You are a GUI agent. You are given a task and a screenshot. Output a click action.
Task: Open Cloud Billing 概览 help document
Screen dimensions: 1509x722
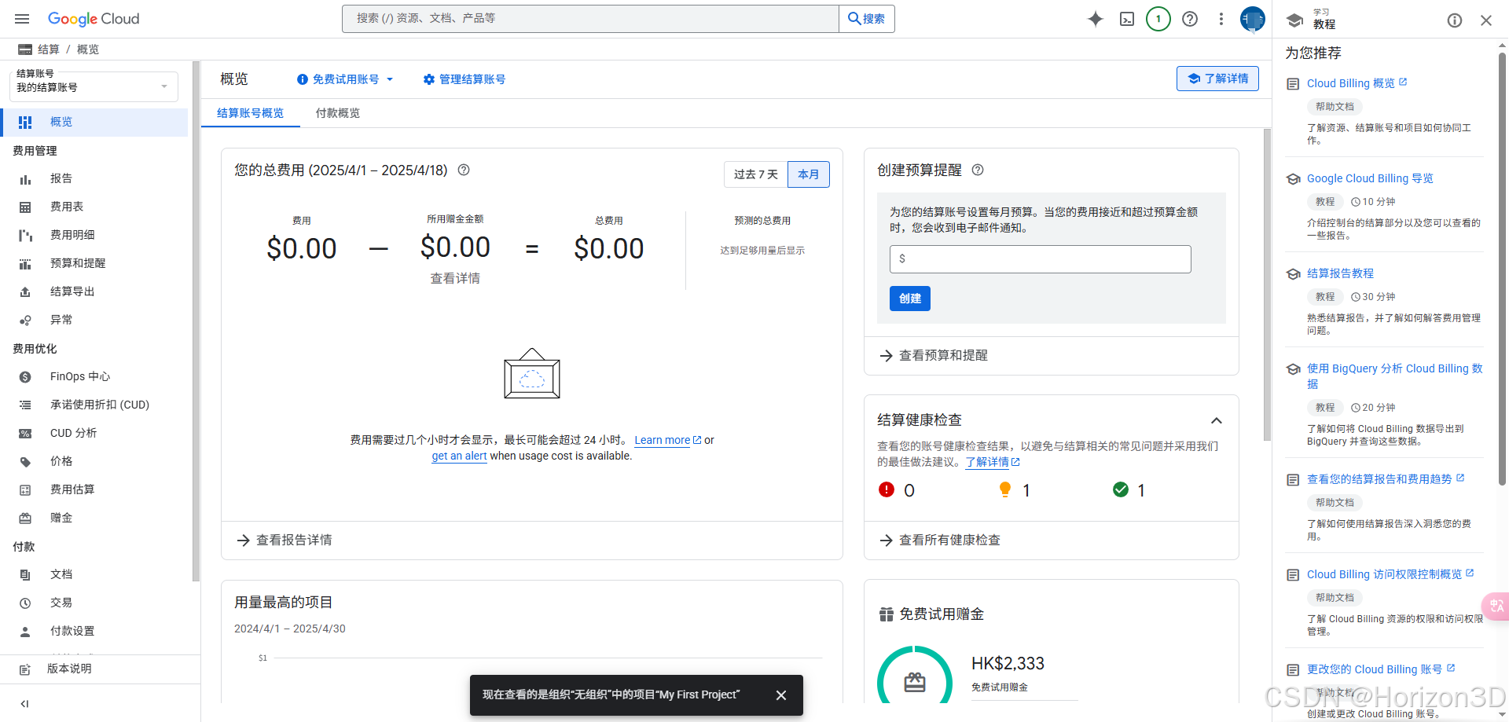point(1357,83)
